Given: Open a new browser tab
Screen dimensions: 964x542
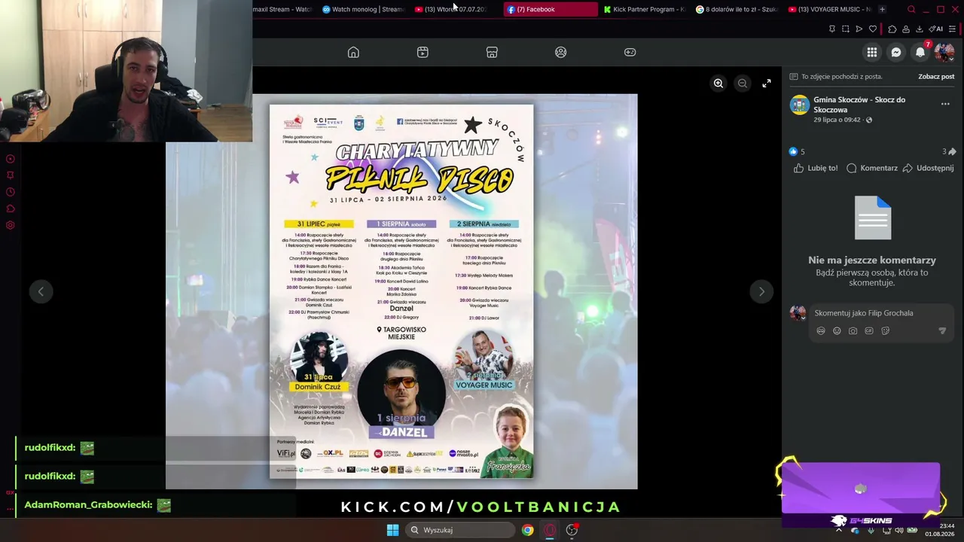Looking at the screenshot, I should point(882,9).
